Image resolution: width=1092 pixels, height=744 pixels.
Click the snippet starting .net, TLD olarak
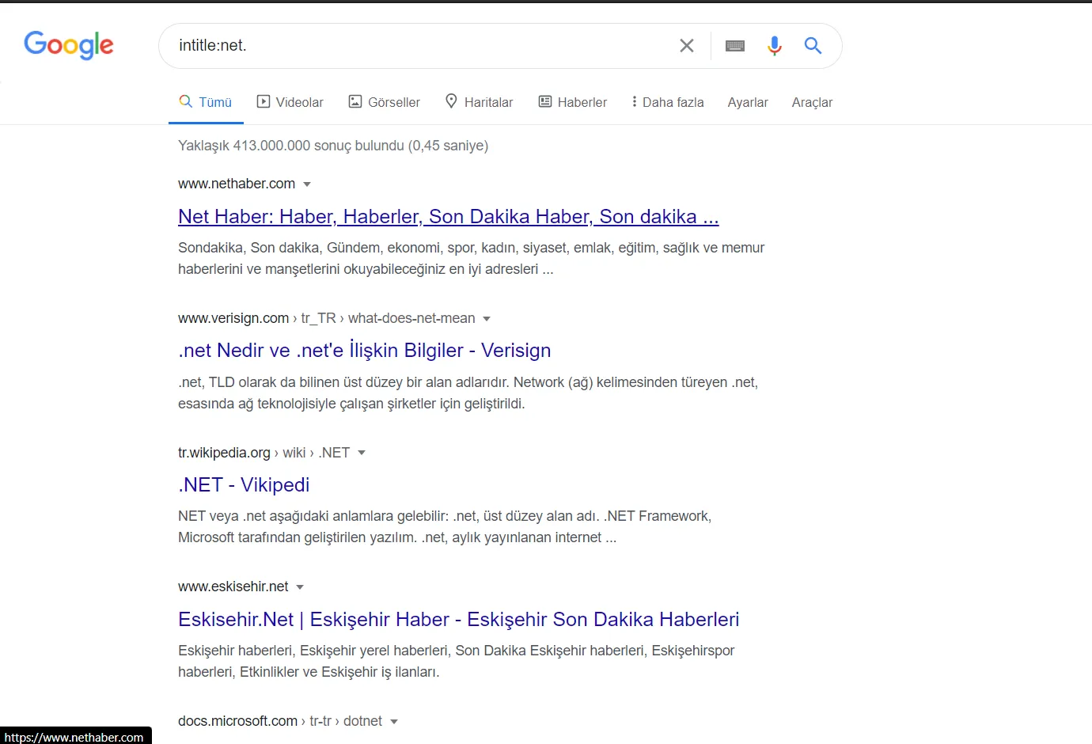click(468, 393)
